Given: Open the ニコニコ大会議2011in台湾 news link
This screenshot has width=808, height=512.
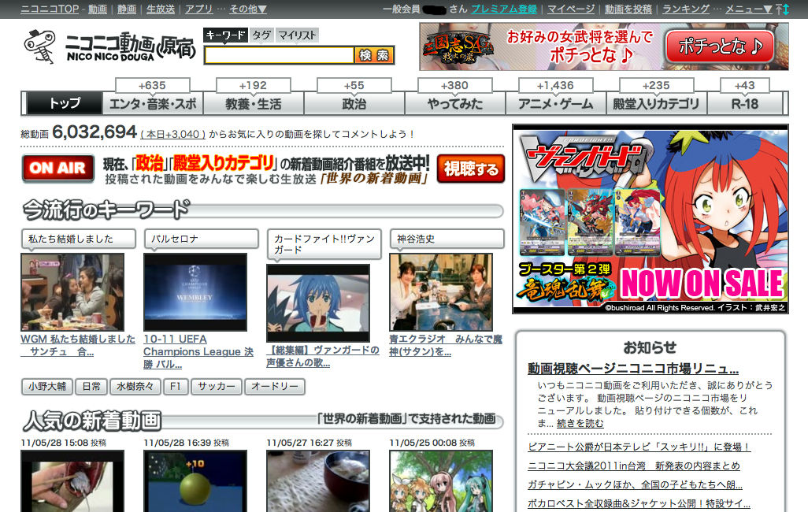Looking at the screenshot, I should coord(634,466).
